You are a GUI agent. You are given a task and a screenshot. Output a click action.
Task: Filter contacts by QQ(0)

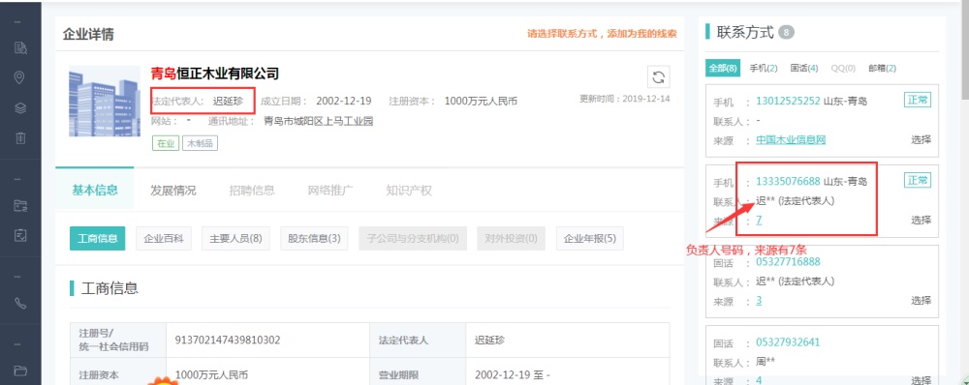pyautogui.click(x=843, y=69)
